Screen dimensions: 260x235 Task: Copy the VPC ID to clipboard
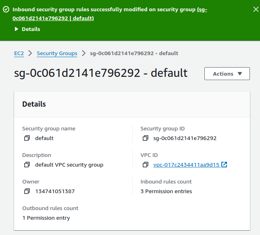pos(146,165)
